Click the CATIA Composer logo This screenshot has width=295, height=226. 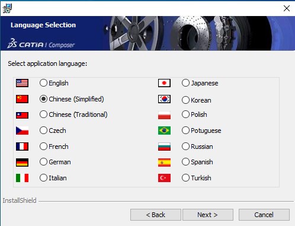tap(41, 43)
